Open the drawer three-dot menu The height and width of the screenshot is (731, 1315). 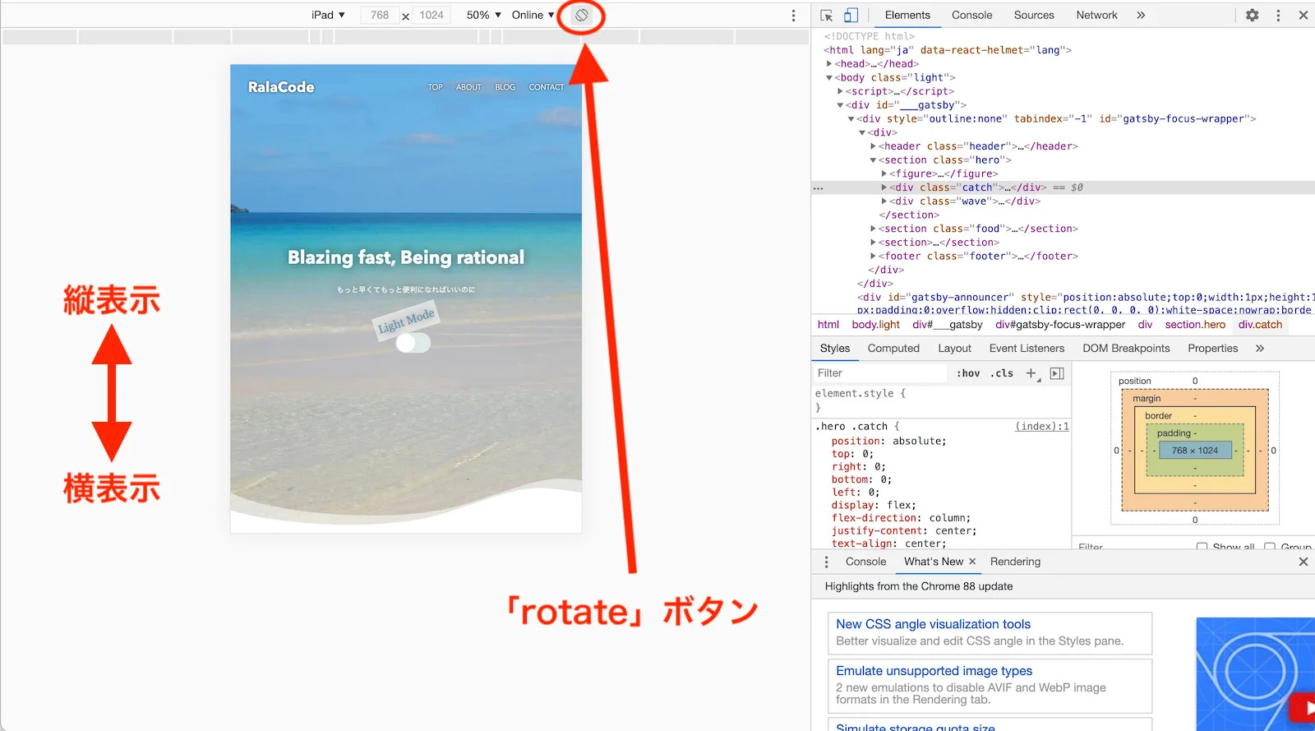827,562
